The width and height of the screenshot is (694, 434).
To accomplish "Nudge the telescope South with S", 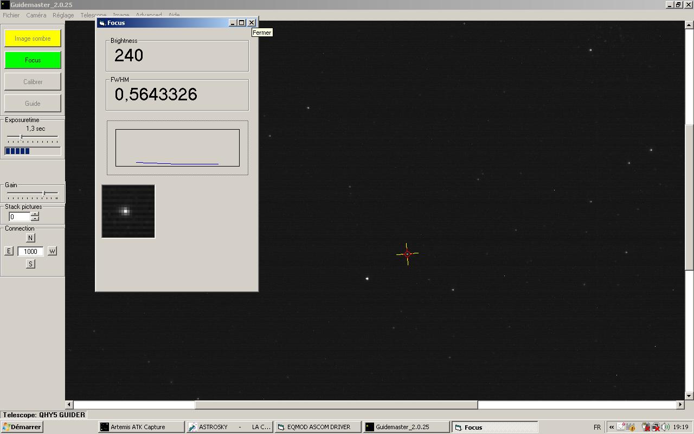I will 30,264.
